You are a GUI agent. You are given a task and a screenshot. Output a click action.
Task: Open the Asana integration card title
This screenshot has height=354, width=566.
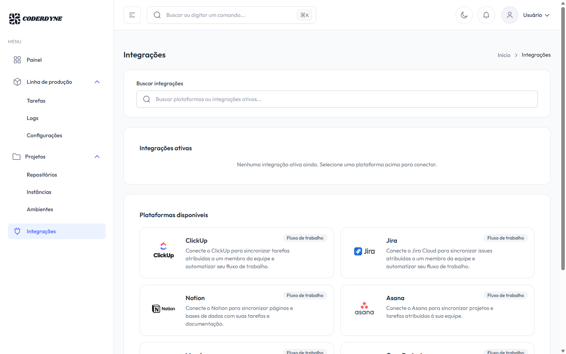395,298
